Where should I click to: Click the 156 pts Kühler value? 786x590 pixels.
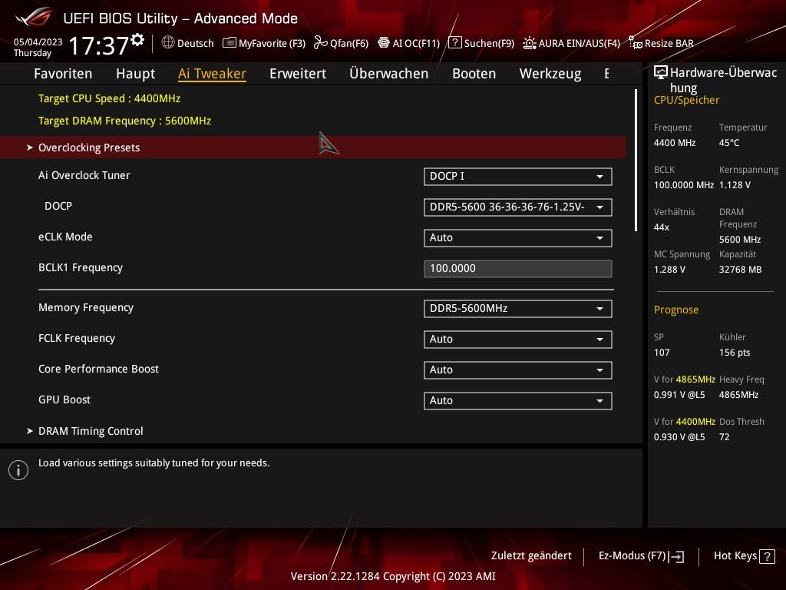click(735, 353)
